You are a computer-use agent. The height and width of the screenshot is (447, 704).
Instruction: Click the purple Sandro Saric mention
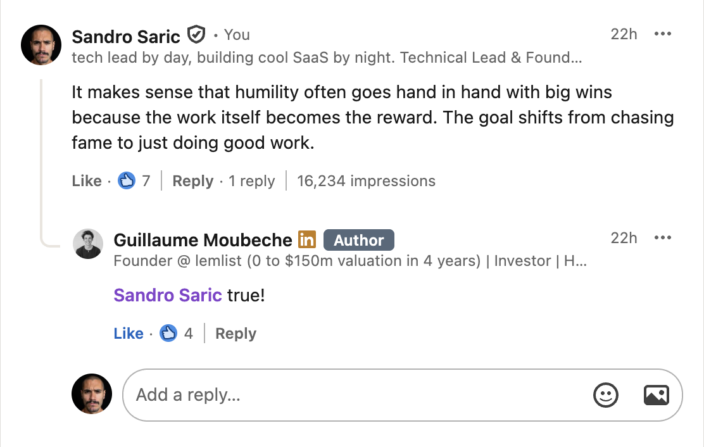click(x=168, y=294)
